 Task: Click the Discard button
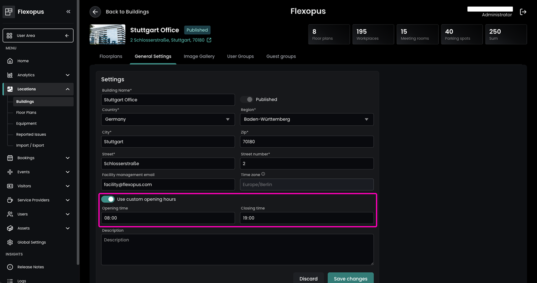click(308, 278)
